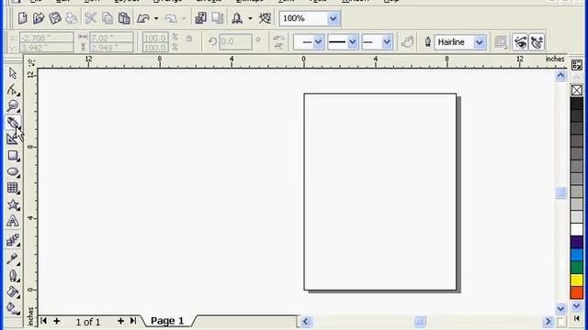Toggle the eye-shaped property bar button
This screenshot has height=330, width=588.
[x=520, y=42]
